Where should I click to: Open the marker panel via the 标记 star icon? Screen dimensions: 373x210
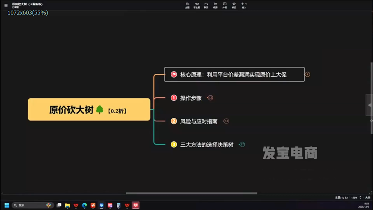pyautogui.click(x=234, y=5)
